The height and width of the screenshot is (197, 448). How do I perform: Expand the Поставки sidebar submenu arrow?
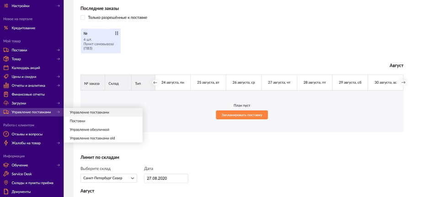58,50
